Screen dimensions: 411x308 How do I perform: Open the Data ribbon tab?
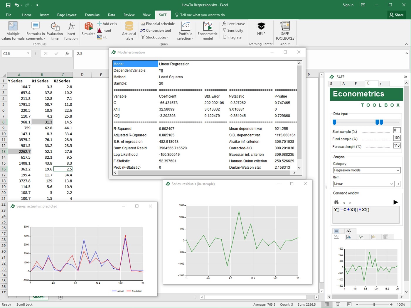112,15
